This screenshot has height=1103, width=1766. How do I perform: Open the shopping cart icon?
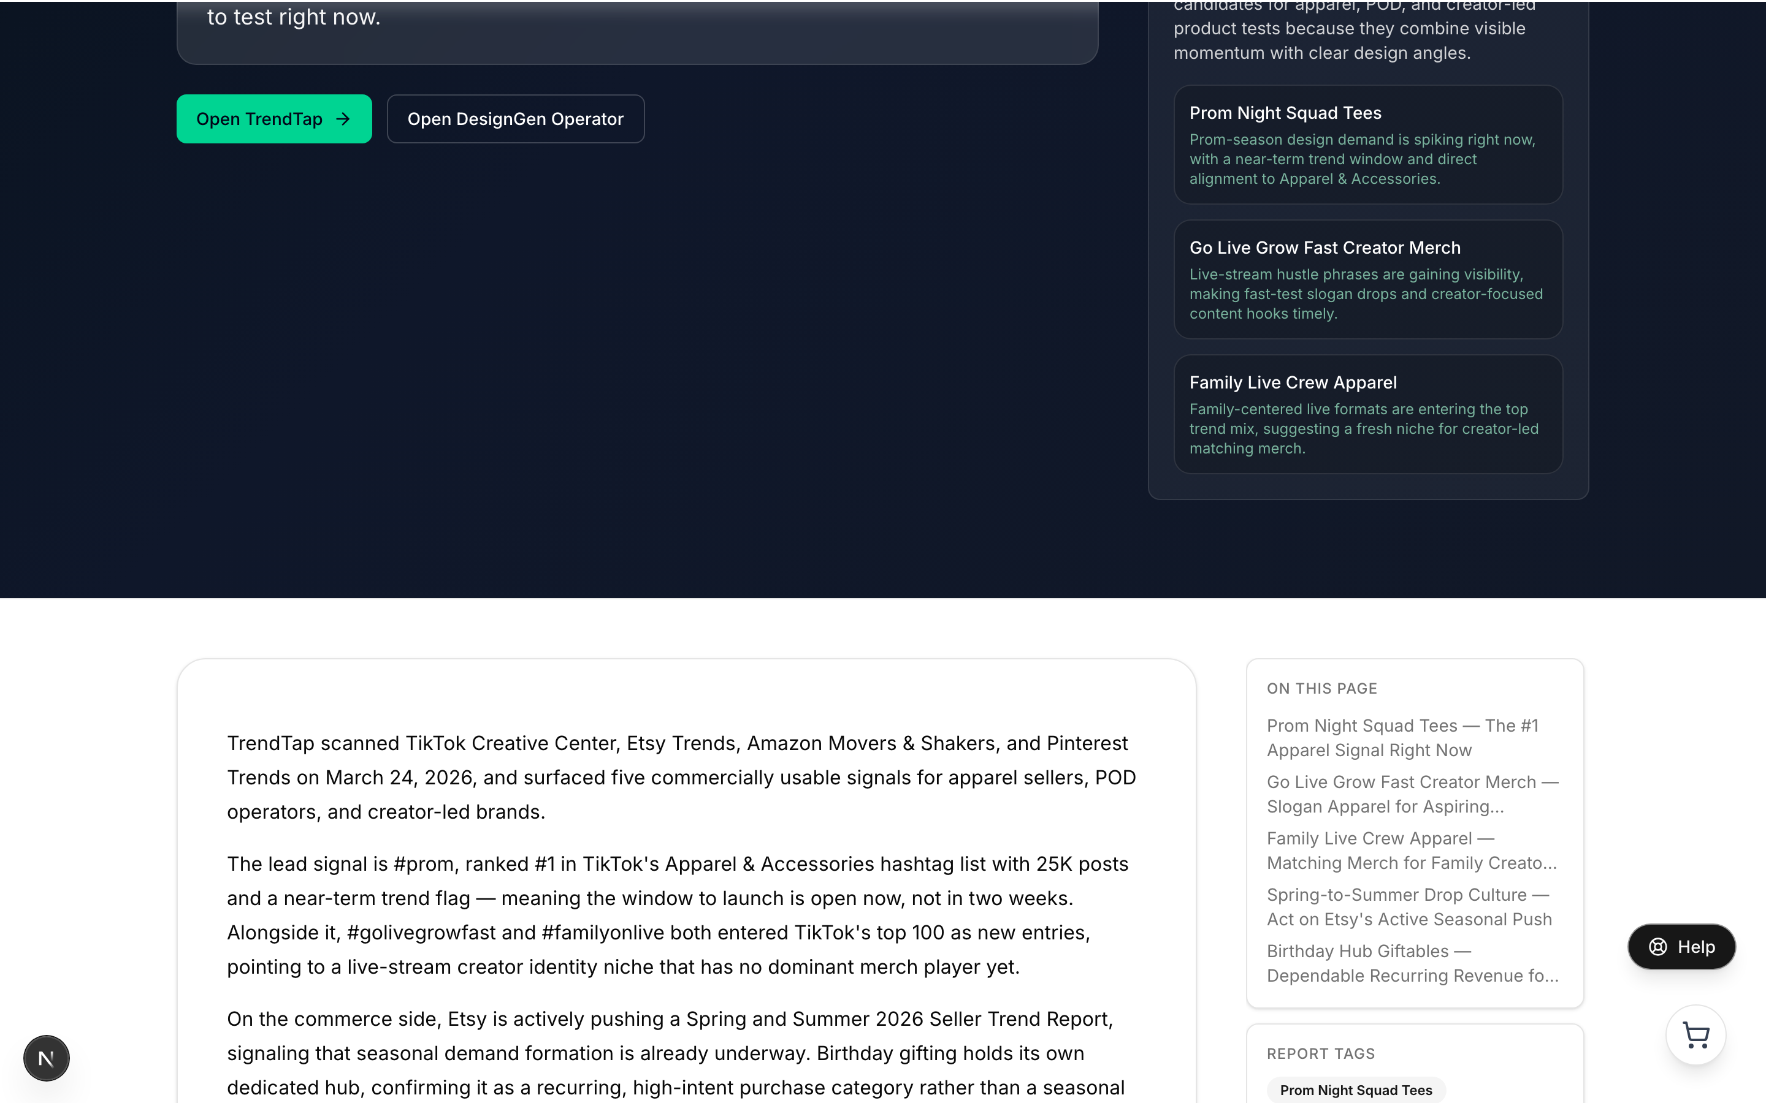(1695, 1035)
